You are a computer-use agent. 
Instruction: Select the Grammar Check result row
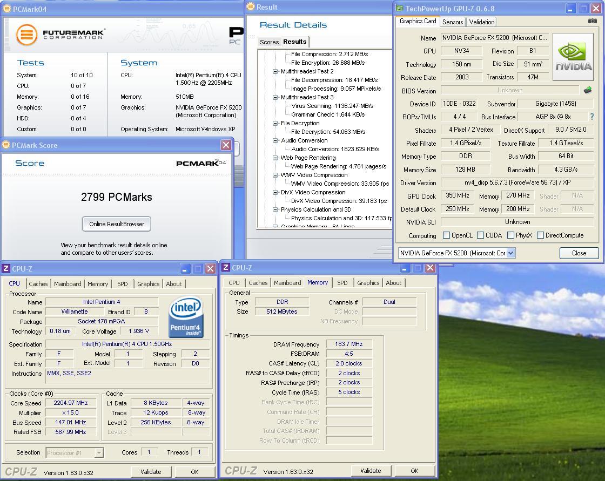(328, 114)
